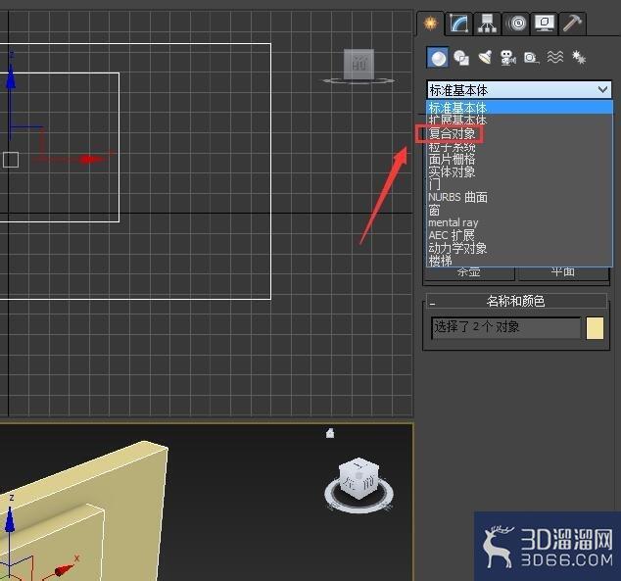The height and width of the screenshot is (581, 621).
Task: Select the Shapes category icon
Action: (x=461, y=58)
